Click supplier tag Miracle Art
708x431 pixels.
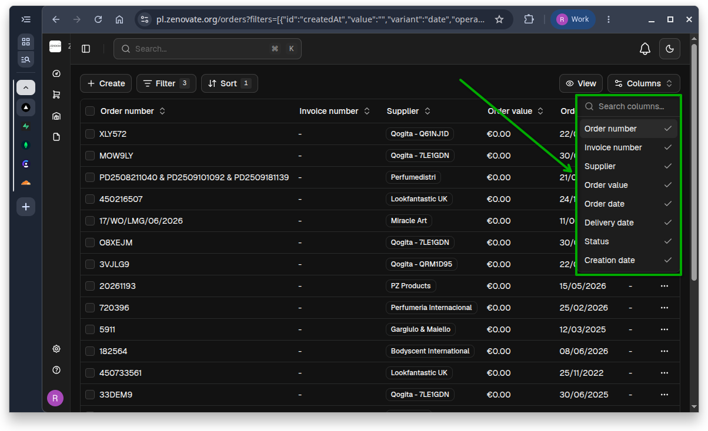409,221
